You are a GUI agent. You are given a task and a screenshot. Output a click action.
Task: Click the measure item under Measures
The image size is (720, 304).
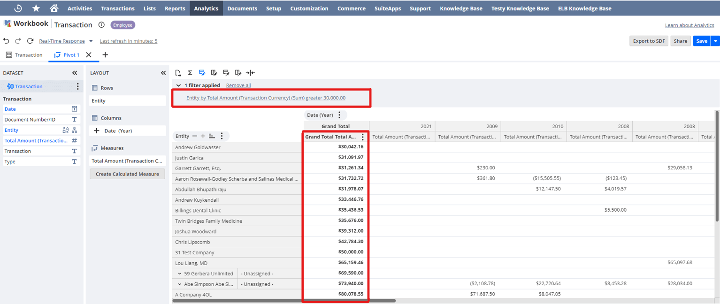click(127, 161)
